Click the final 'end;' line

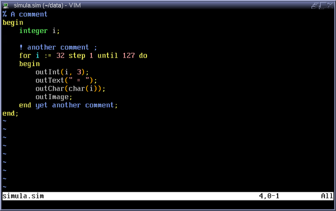10,114
